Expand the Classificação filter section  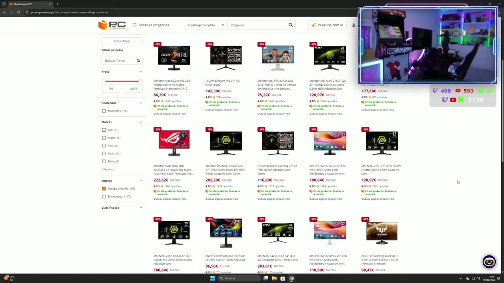pyautogui.click(x=141, y=208)
